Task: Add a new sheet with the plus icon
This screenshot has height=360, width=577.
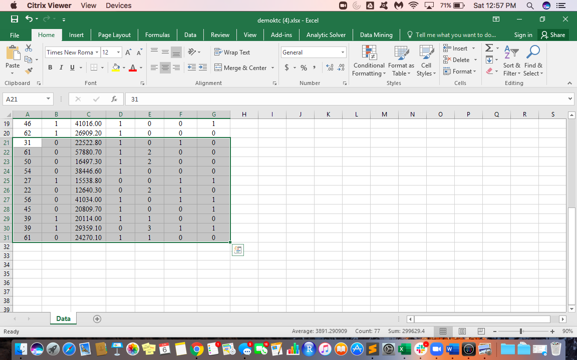Action: [97, 319]
